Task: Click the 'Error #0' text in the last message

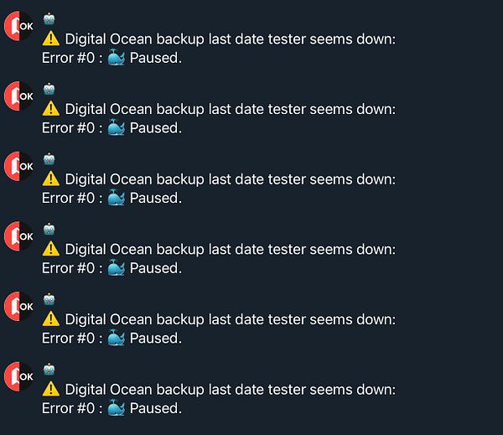Action: [x=69, y=408]
